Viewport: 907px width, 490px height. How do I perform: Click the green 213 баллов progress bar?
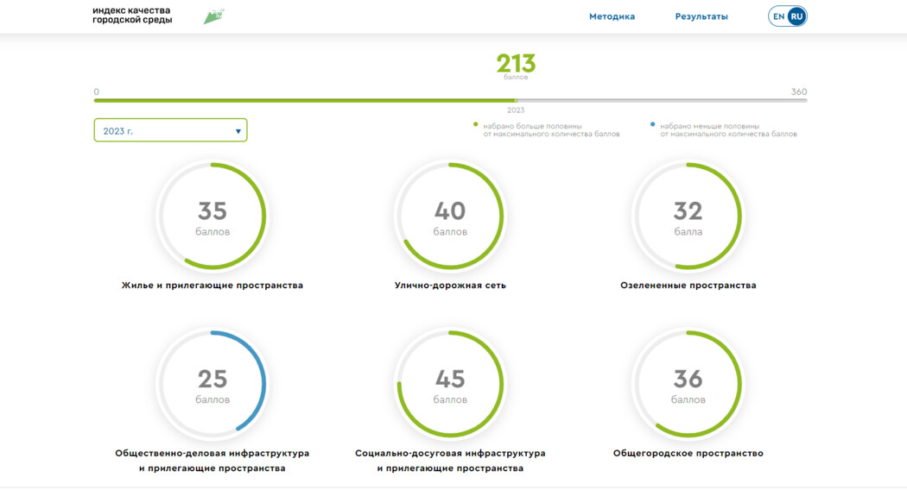(305, 101)
